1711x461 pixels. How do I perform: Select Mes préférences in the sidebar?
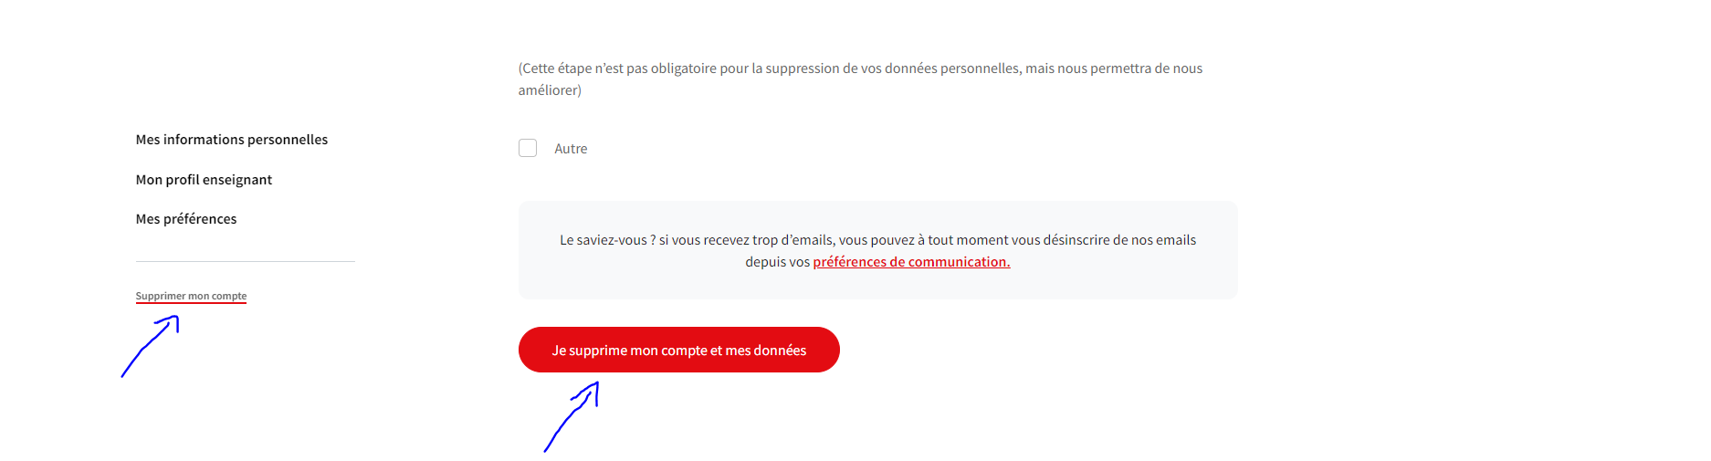(x=186, y=219)
